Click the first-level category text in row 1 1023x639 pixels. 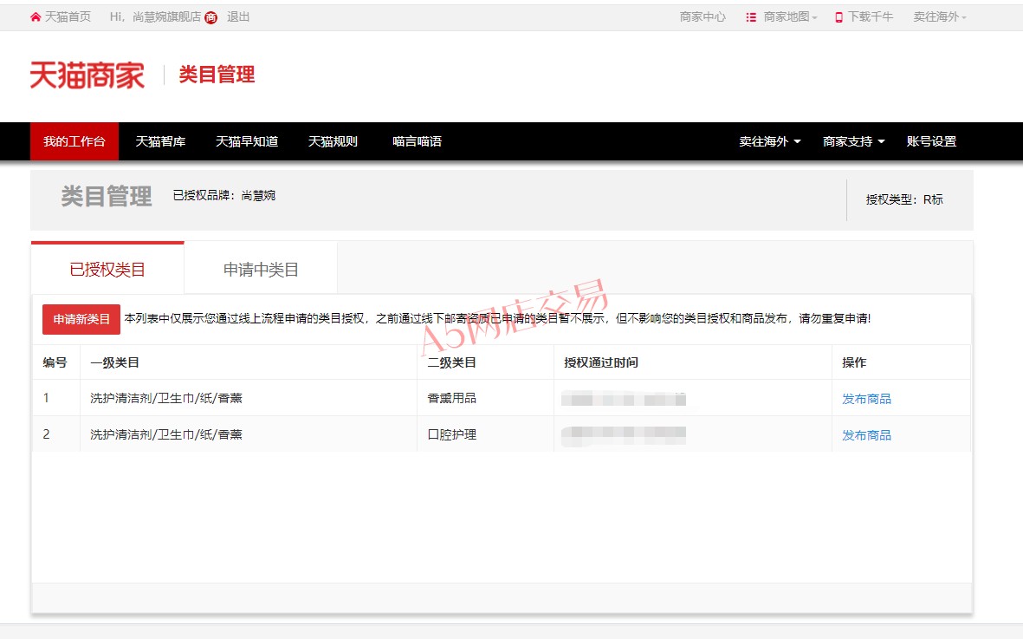pos(165,398)
